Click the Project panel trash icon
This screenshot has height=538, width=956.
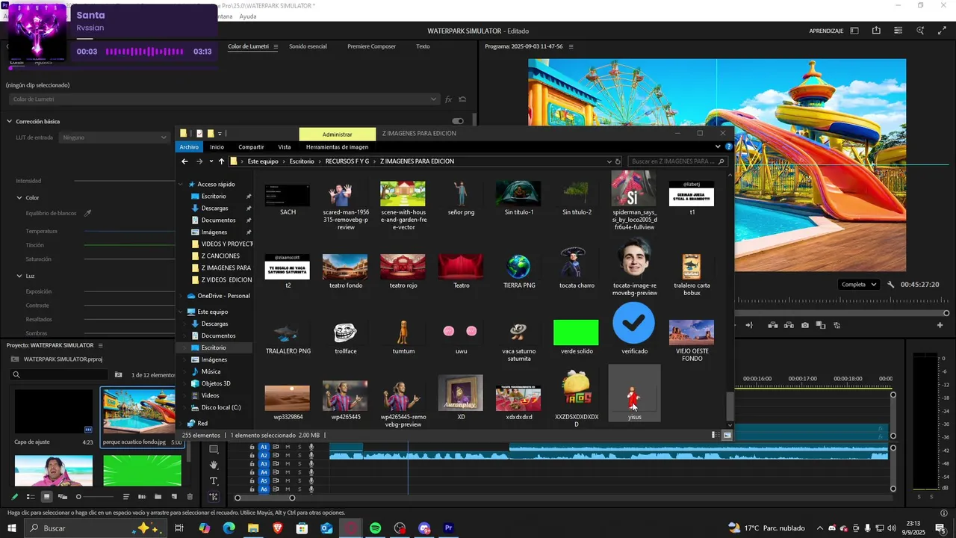190,497
